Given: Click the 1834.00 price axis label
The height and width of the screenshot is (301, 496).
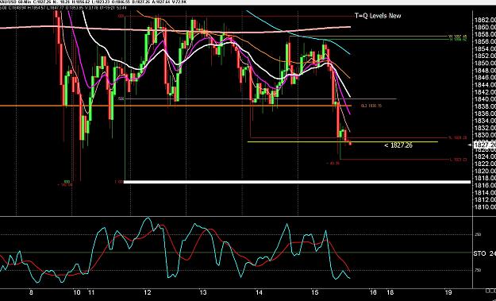Looking at the screenshot, I should coord(485,121).
